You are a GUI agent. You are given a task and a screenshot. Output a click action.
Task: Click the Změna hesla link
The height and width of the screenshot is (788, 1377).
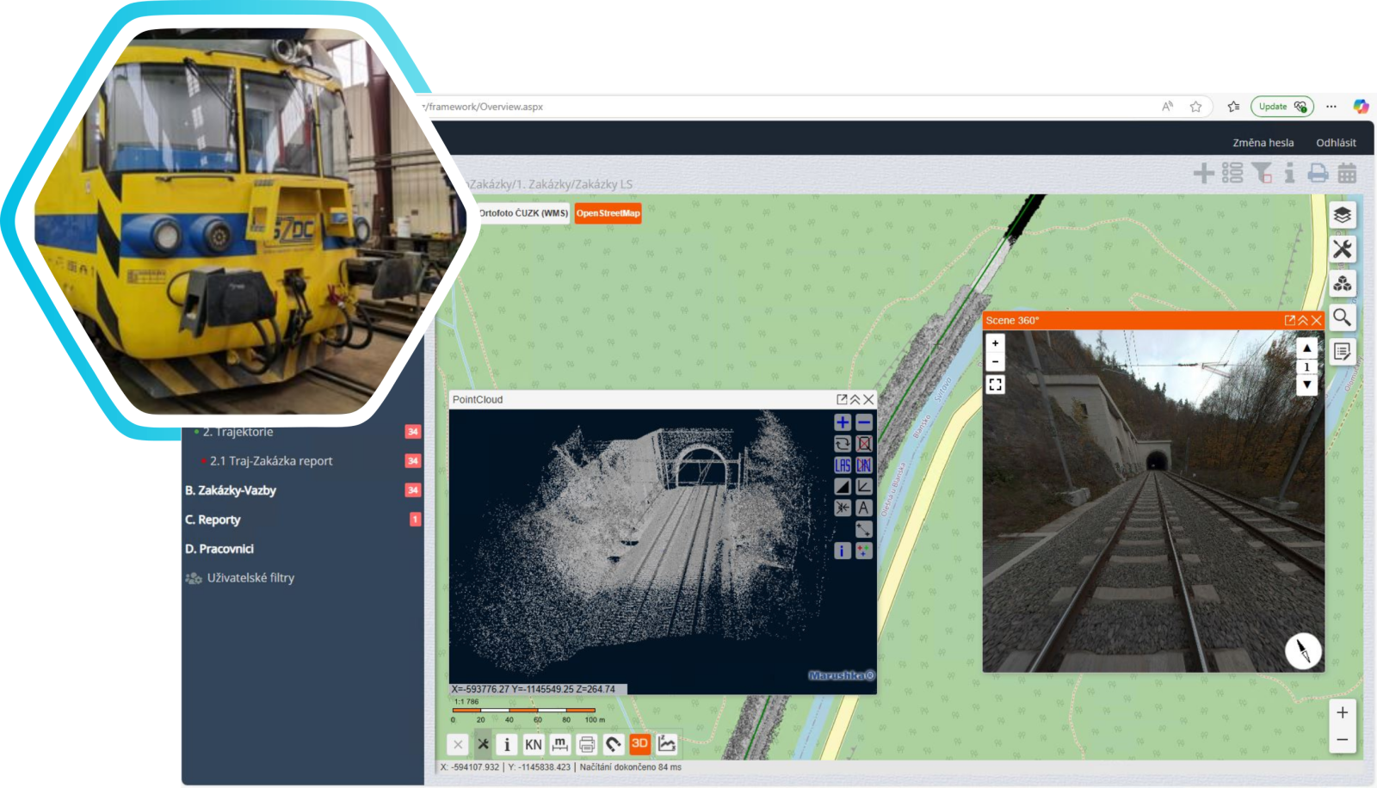(x=1263, y=143)
